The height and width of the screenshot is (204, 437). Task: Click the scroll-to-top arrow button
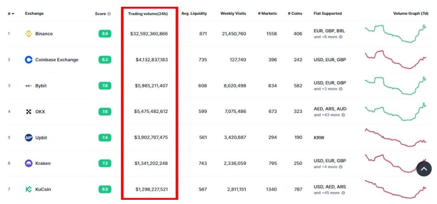pyautogui.click(x=424, y=169)
